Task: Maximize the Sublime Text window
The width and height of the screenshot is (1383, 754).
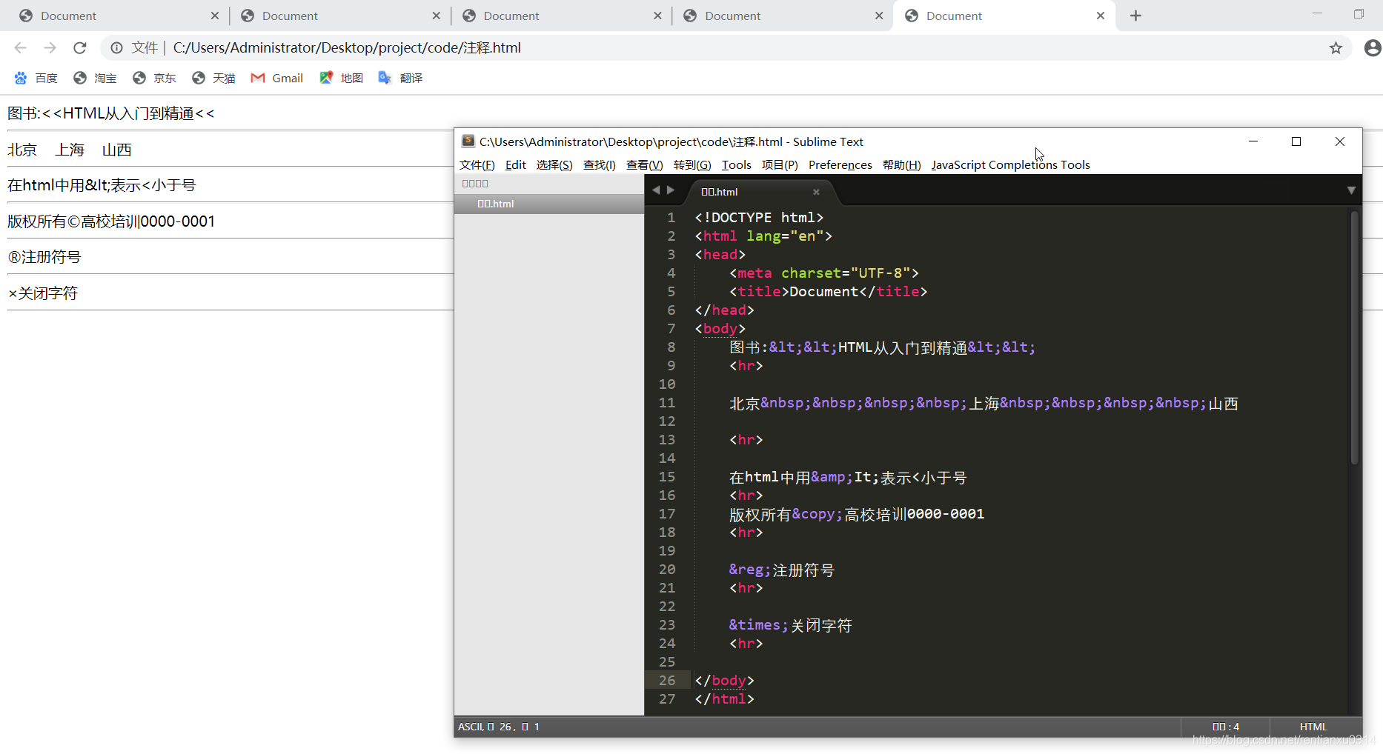Action: [x=1296, y=141]
